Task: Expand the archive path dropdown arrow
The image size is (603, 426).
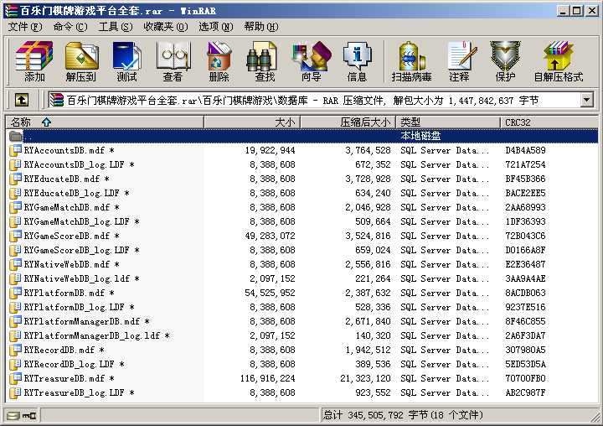Action: 586,101
